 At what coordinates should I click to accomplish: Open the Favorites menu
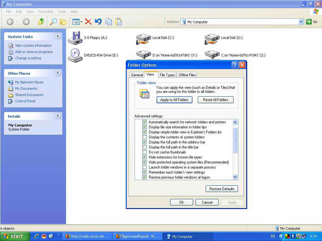[46, 12]
